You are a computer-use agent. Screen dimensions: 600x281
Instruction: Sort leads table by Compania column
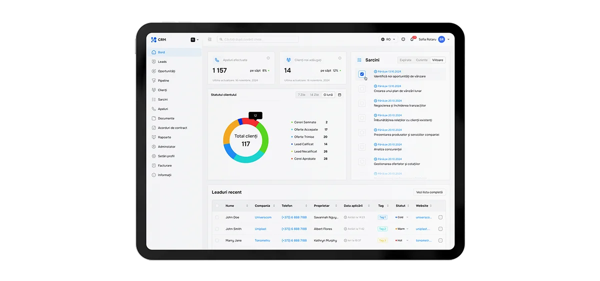point(275,206)
